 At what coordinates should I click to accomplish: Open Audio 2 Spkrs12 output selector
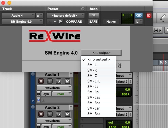pos(122,114)
